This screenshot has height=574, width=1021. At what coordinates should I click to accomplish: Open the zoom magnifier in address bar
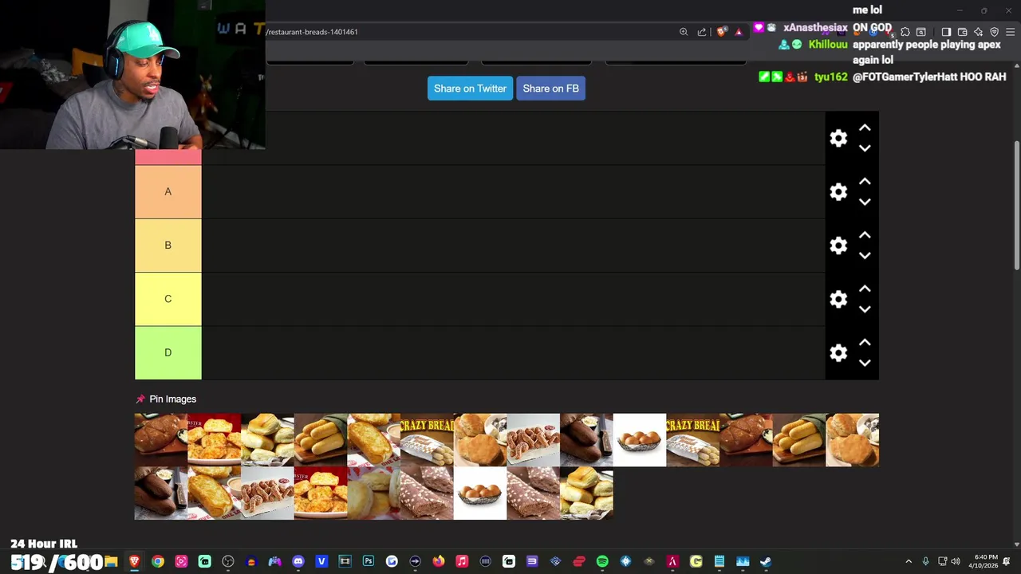pos(684,32)
